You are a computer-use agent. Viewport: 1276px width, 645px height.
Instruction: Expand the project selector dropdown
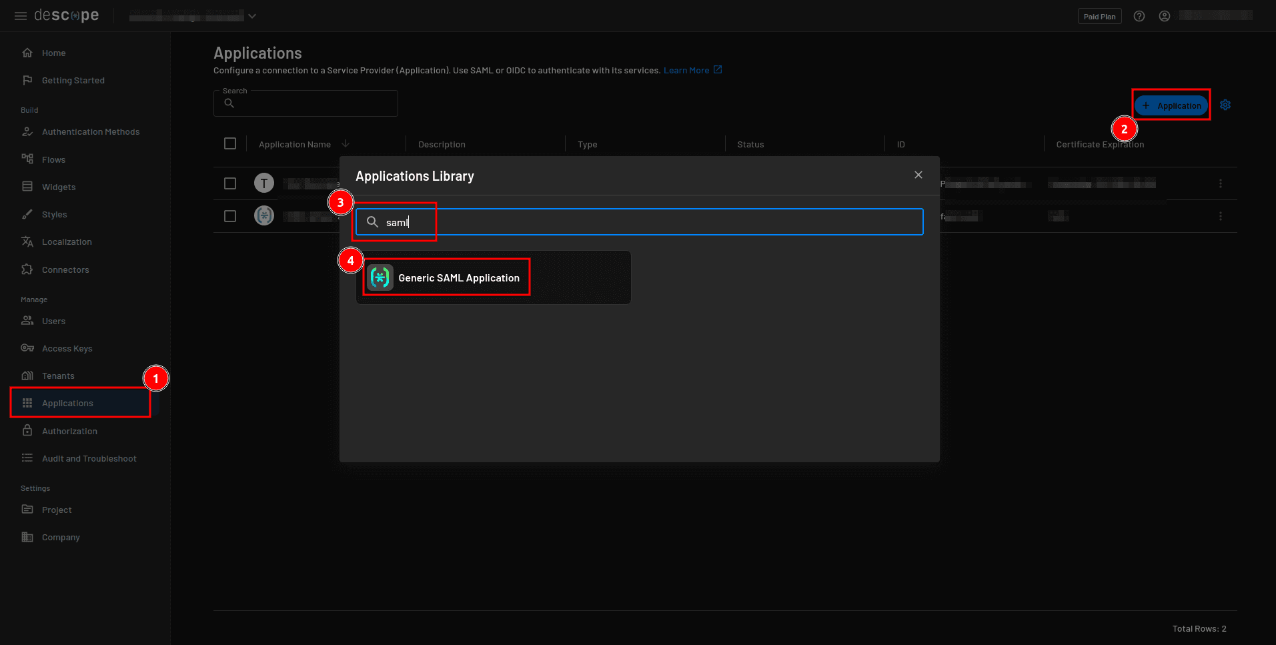(252, 17)
